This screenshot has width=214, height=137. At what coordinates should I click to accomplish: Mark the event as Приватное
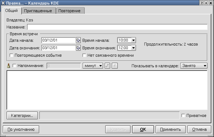[183, 116]
